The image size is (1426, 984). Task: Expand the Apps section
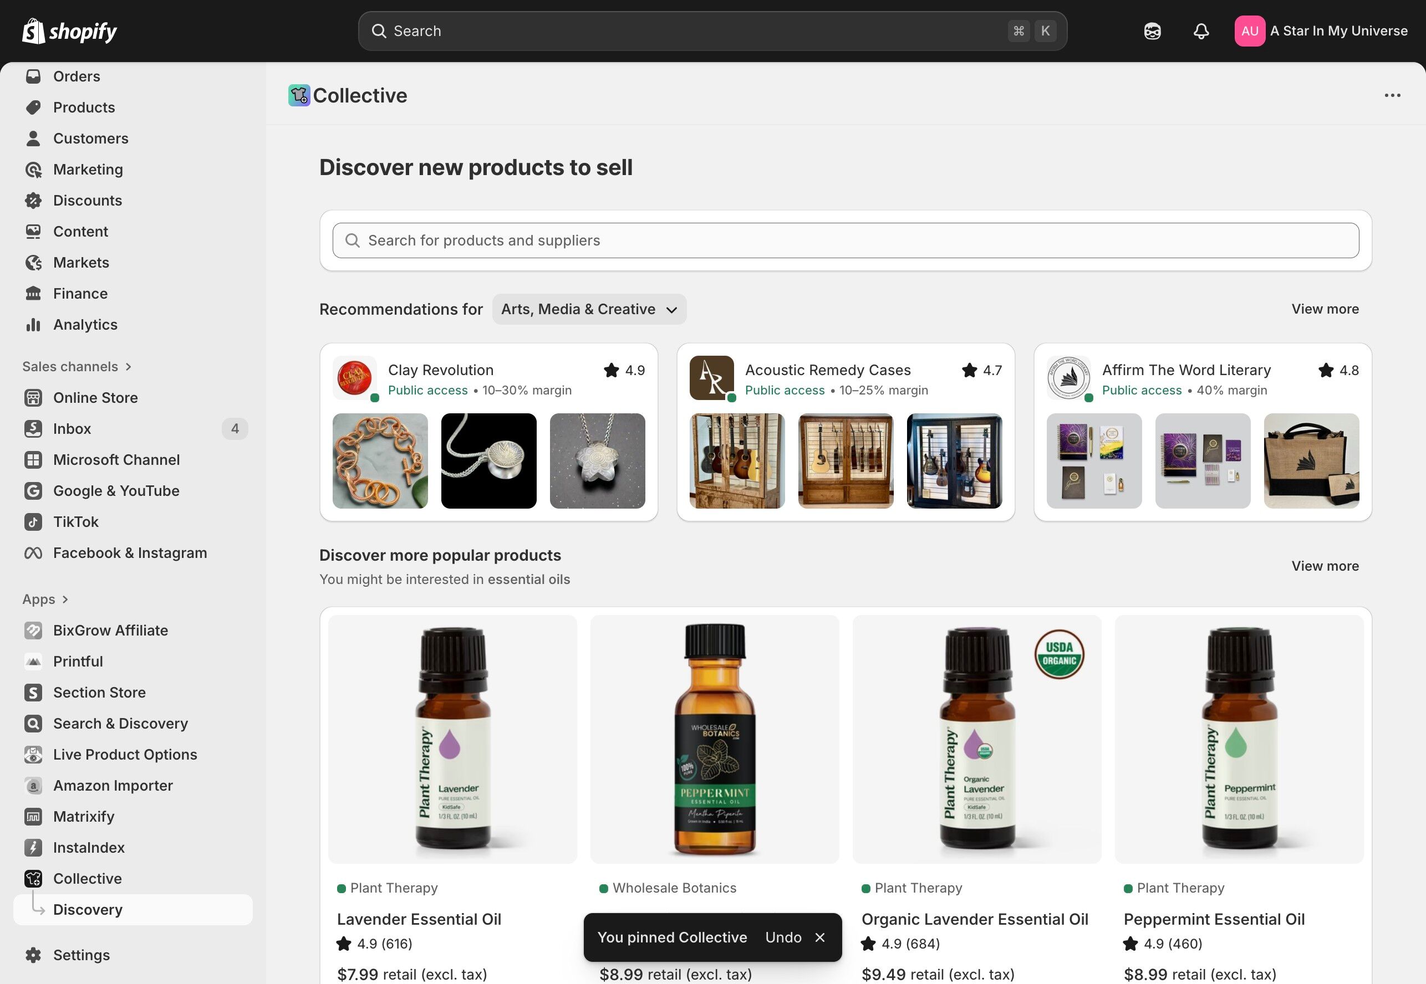pyautogui.click(x=45, y=599)
